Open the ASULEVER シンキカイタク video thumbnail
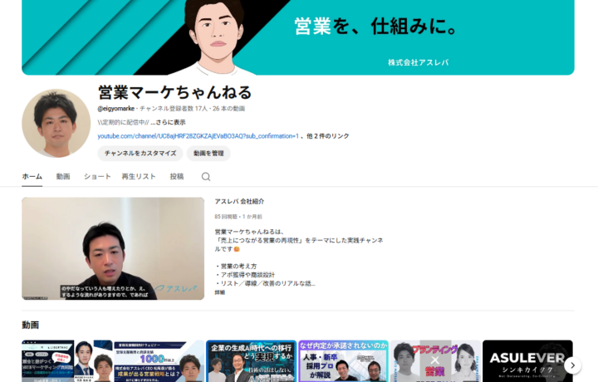Screen dimensions: 598x382 coord(527,360)
